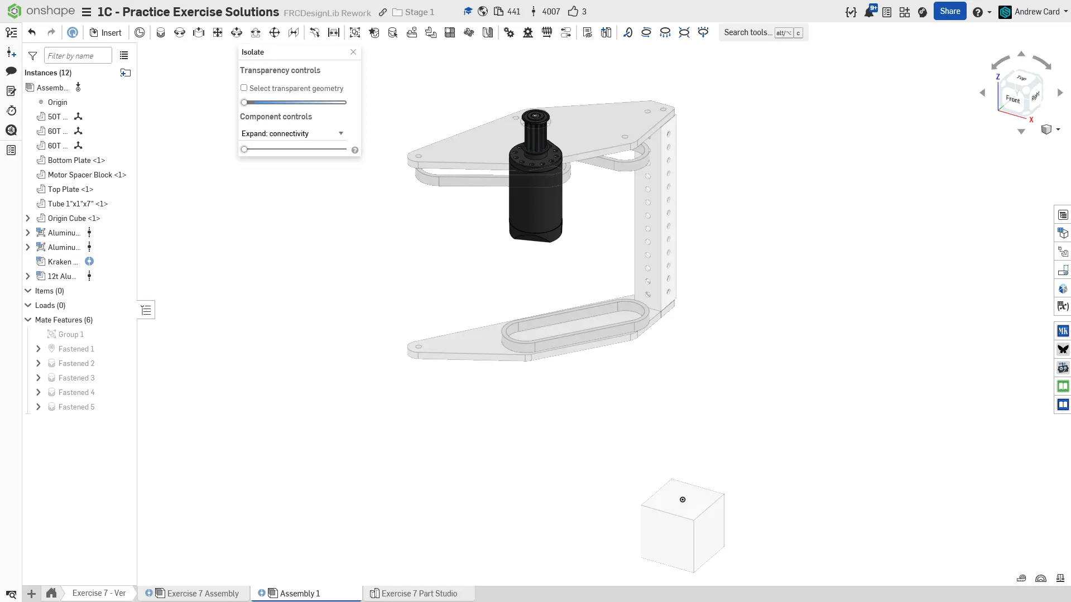Expand the Origin Cube <1> item
Image resolution: width=1071 pixels, height=602 pixels.
point(28,218)
